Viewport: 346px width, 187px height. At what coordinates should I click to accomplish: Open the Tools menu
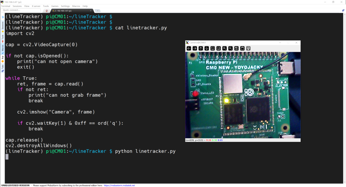46,6
